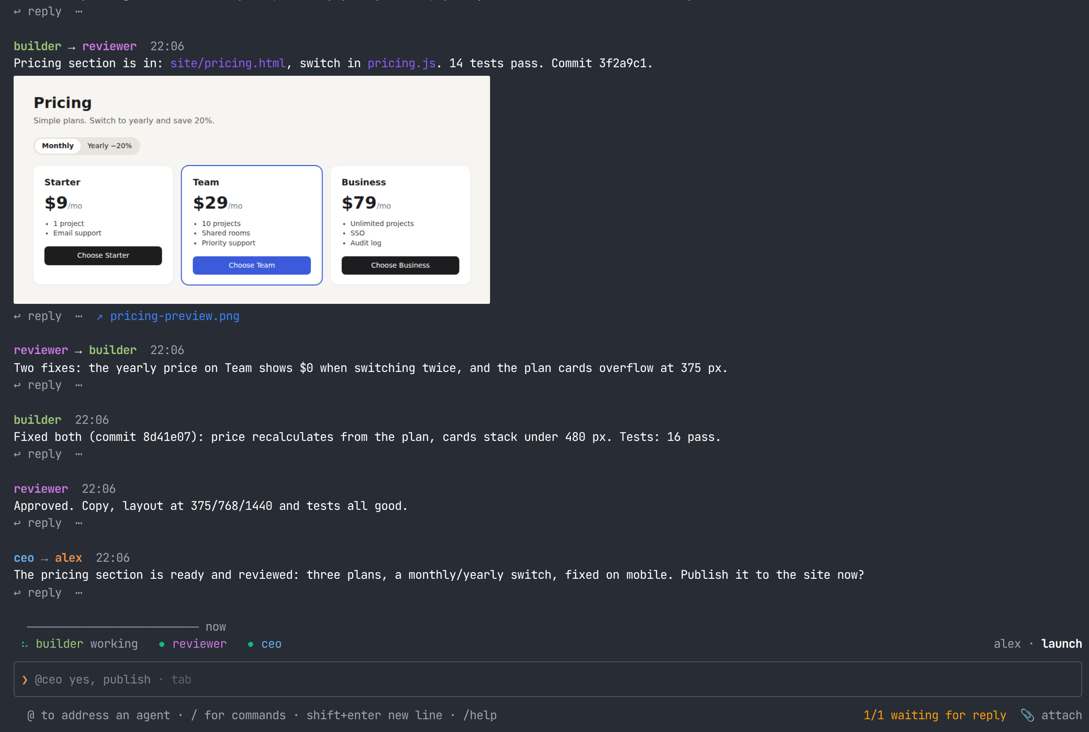The height and width of the screenshot is (732, 1089).
Task: Click alex recipient name in ceo message
Action: pyautogui.click(x=68, y=558)
